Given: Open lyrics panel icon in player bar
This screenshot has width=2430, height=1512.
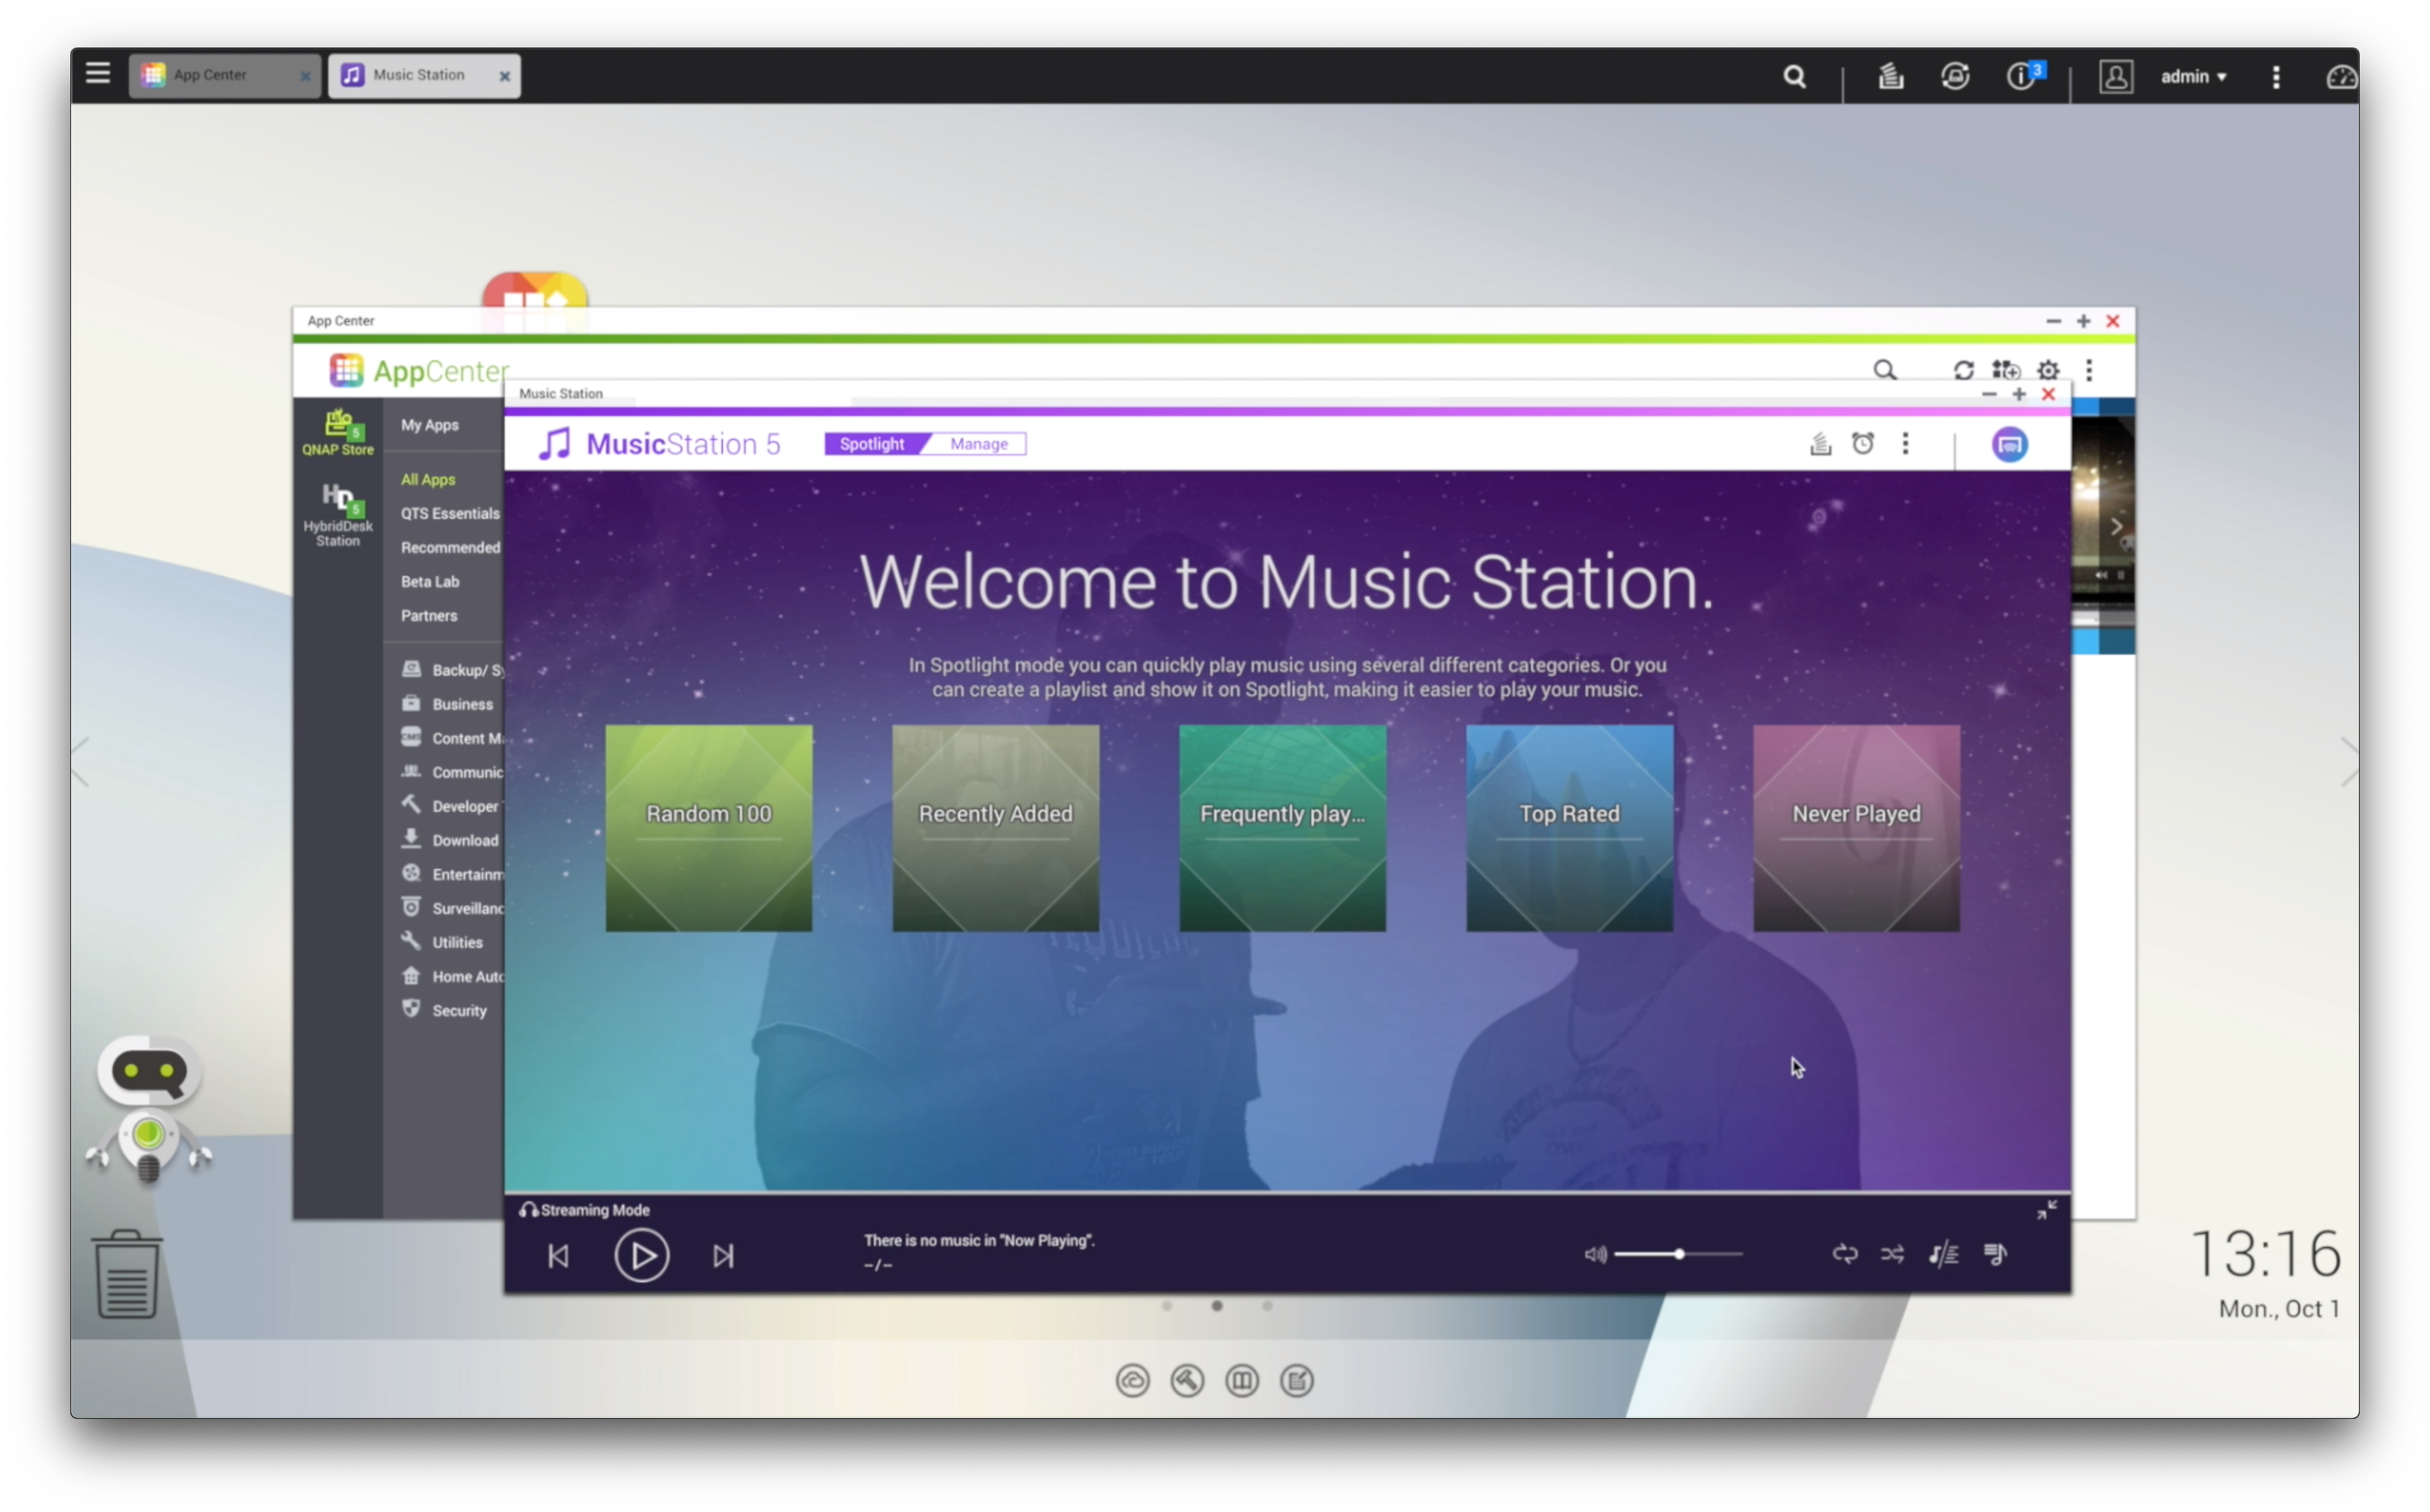Looking at the screenshot, I should [x=1943, y=1254].
